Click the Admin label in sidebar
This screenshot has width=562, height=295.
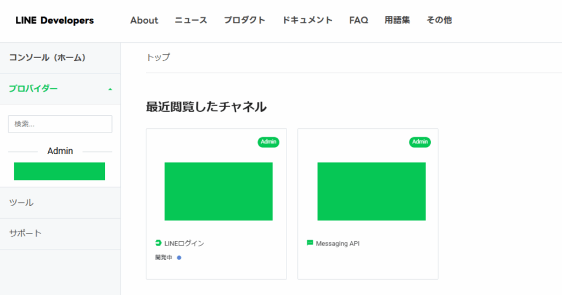click(60, 151)
